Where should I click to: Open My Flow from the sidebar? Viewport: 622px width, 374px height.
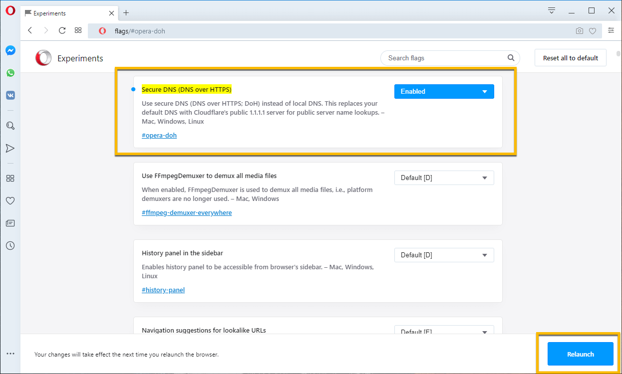pyautogui.click(x=10, y=148)
